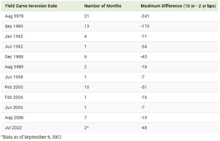Click the Jul 2022 date cell
Image resolution: width=220 pixels, height=141 pixels.
point(13,128)
